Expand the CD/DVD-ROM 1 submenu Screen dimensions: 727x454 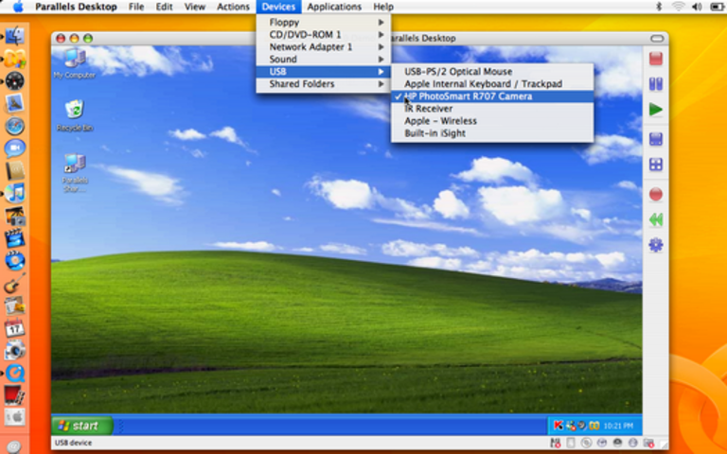[323, 35]
